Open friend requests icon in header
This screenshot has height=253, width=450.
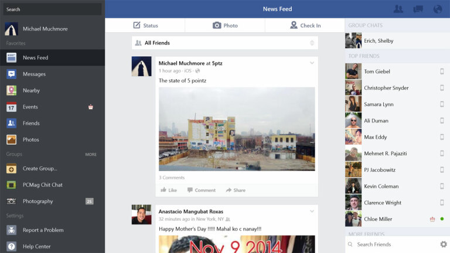pos(398,9)
